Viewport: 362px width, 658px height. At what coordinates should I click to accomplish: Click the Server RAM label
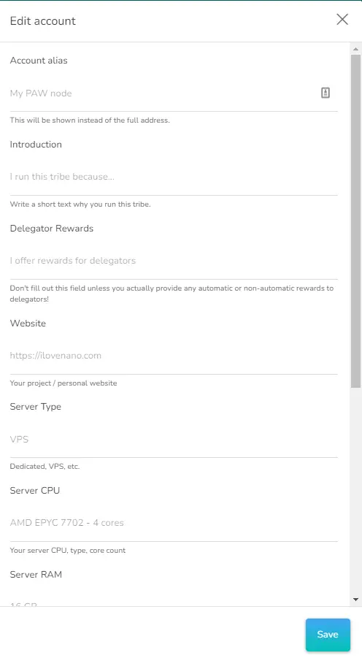click(36, 575)
